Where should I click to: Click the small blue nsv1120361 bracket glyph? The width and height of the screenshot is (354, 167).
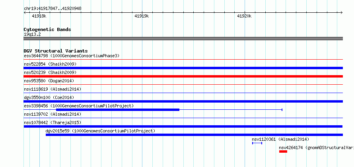(x=257, y=143)
